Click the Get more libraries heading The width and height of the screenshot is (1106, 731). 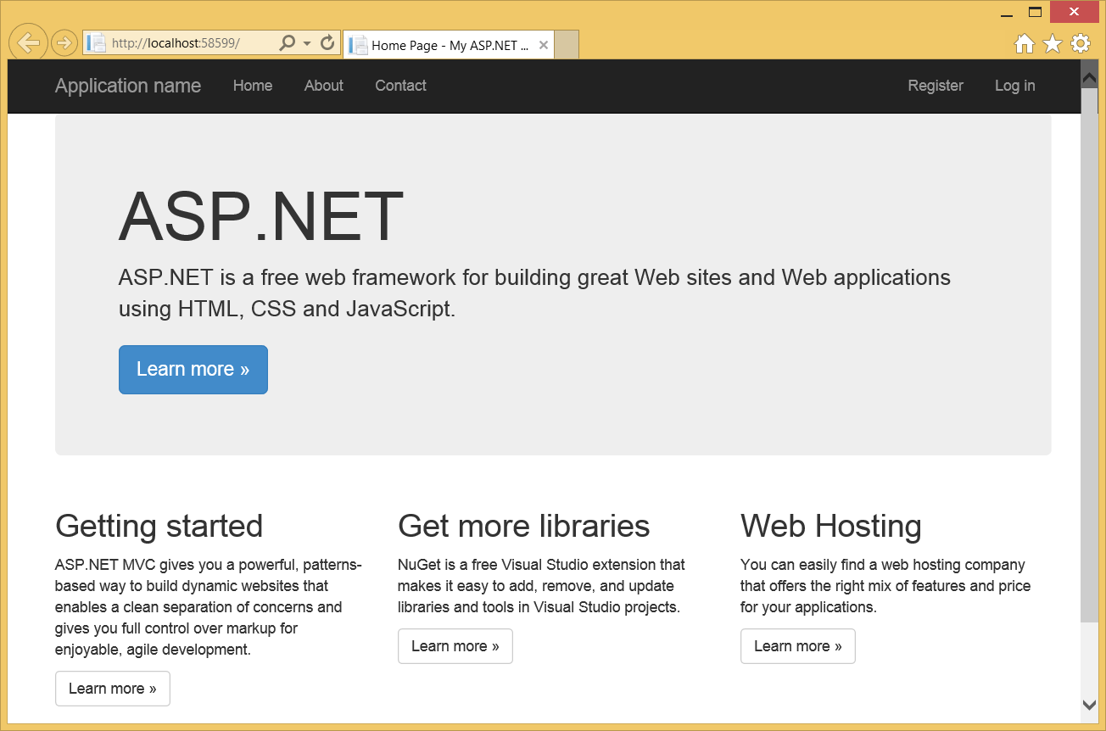[x=523, y=526]
